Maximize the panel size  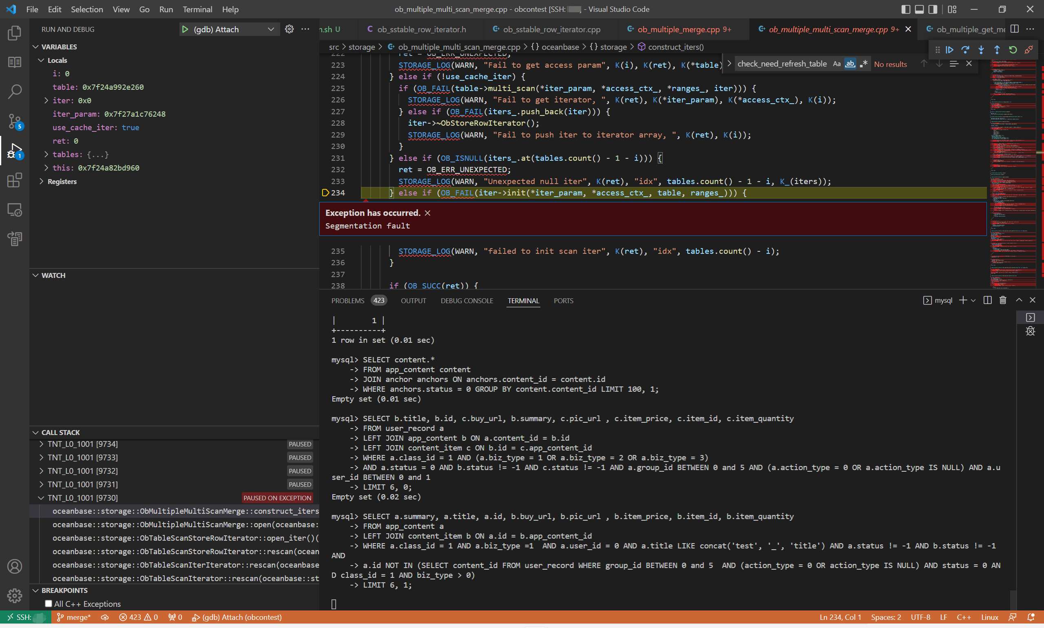(x=1019, y=300)
